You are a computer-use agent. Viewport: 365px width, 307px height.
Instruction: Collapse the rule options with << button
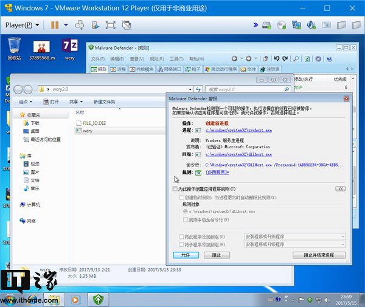click(341, 189)
